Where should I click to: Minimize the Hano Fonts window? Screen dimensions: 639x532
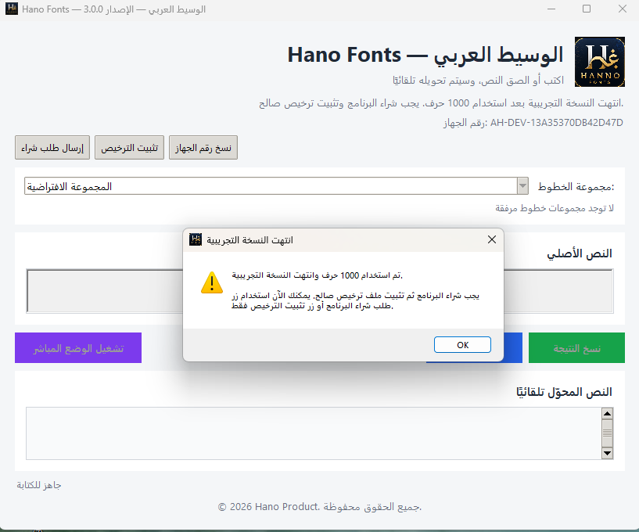[x=551, y=9]
